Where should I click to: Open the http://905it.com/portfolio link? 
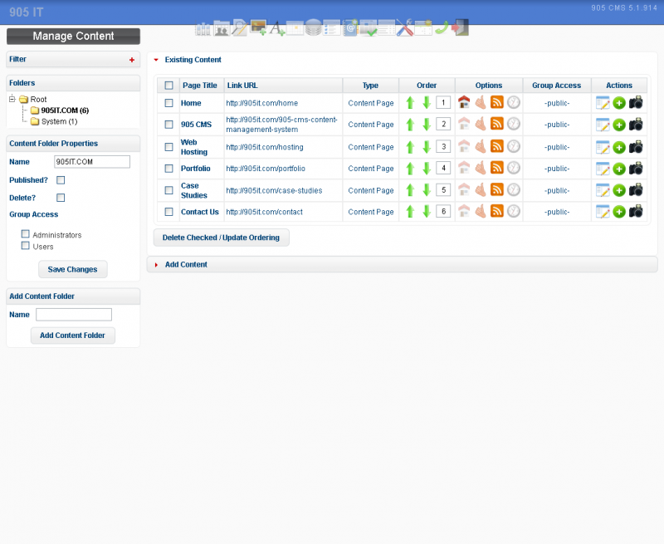tap(266, 169)
